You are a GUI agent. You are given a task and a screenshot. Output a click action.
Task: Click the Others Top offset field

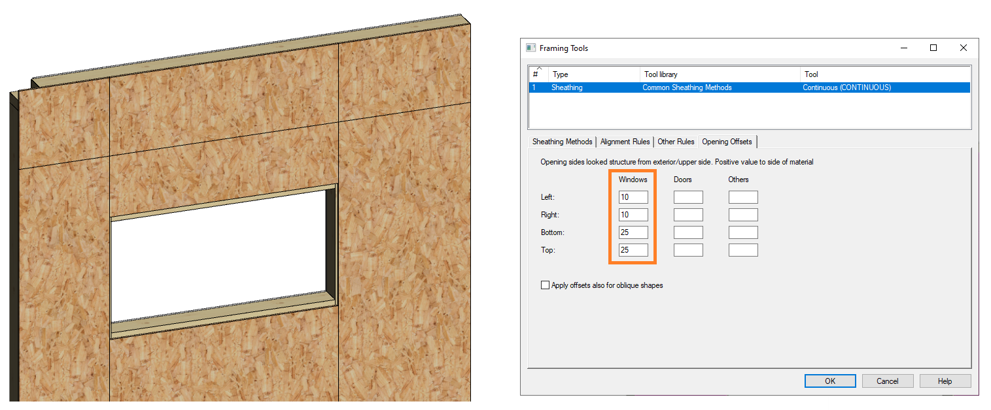click(x=743, y=250)
